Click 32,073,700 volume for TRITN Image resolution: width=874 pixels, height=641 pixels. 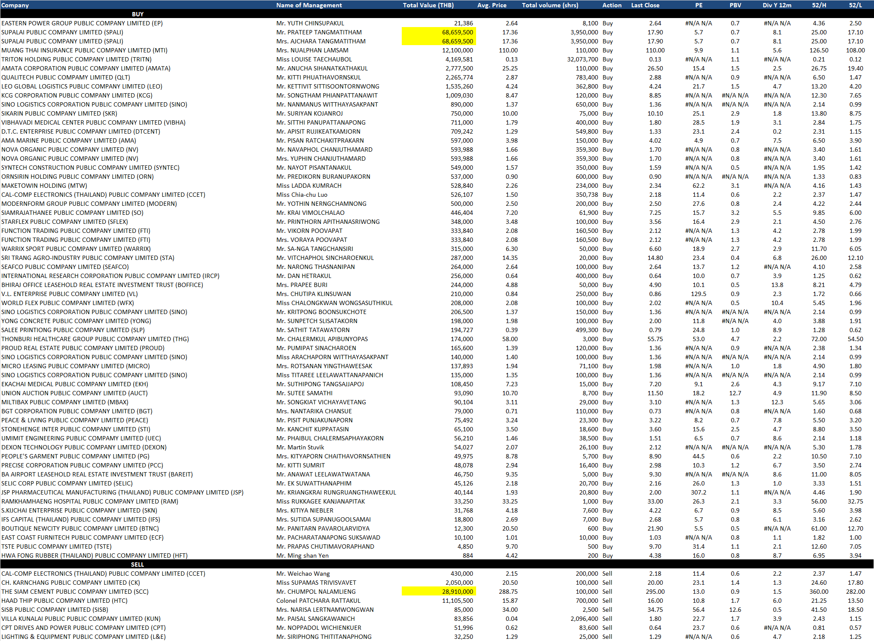(x=582, y=59)
